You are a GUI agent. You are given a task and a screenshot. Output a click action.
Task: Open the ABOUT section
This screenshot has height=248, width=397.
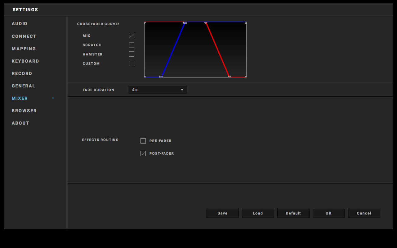point(20,123)
